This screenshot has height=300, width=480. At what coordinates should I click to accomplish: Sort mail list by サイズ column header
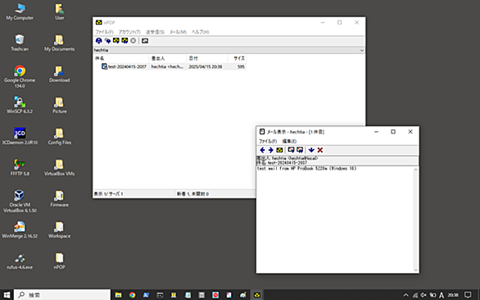(237, 58)
